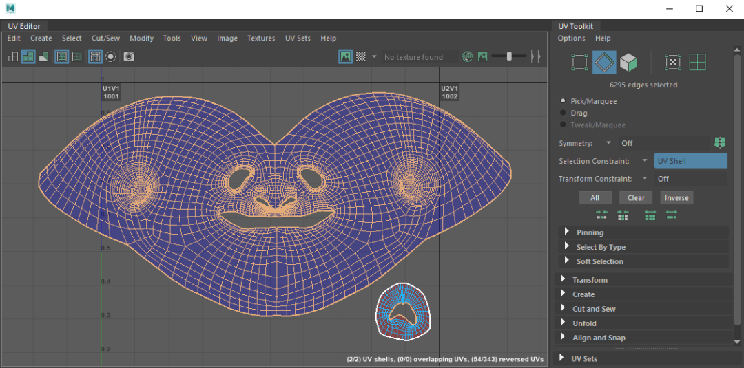Open the UV Sets menu
744x368 pixels.
tap(298, 39)
